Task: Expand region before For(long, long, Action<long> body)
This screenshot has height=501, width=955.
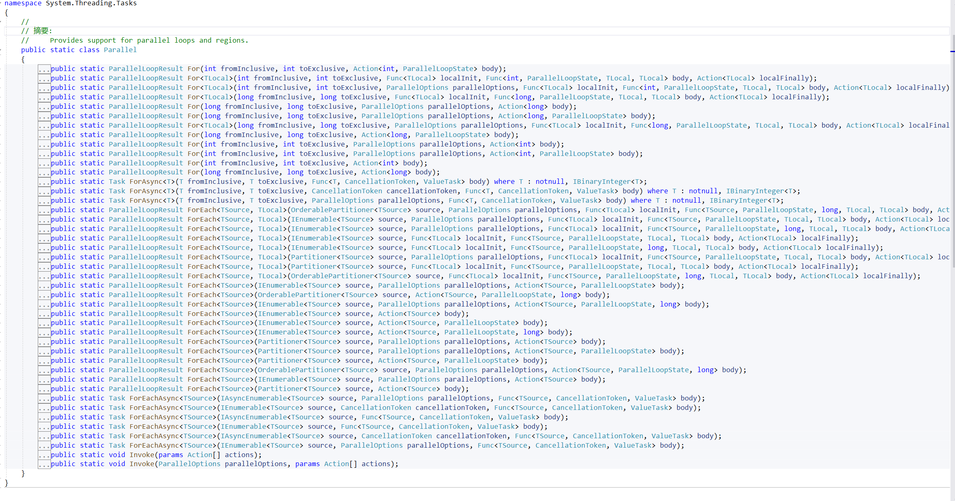Action: [x=44, y=173]
